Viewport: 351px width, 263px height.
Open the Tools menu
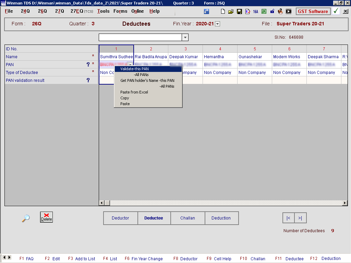[x=103, y=11]
